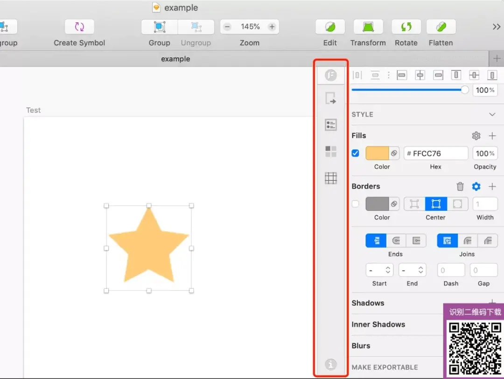Distribute vertically with second alignment icon
The height and width of the screenshot is (379, 504).
coord(375,76)
